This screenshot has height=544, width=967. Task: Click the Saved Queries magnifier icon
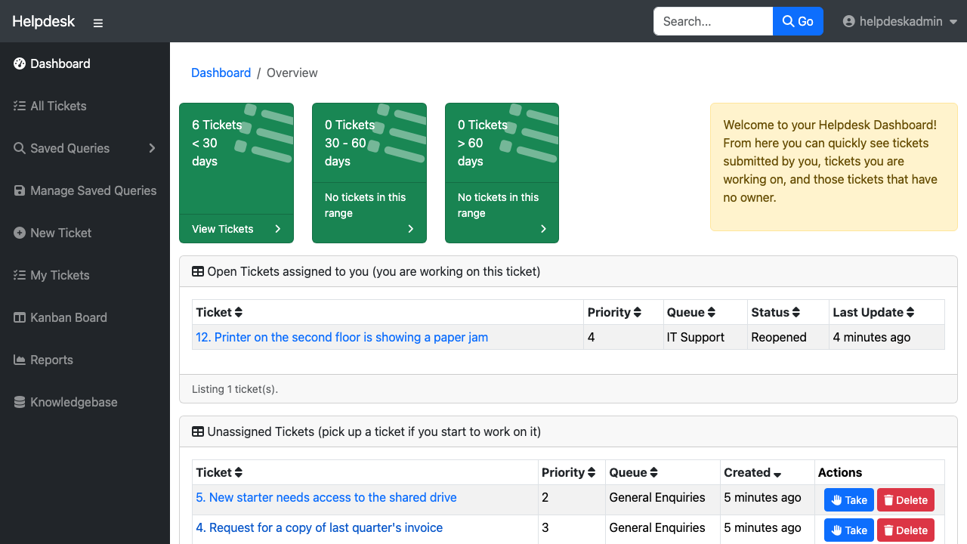20,148
